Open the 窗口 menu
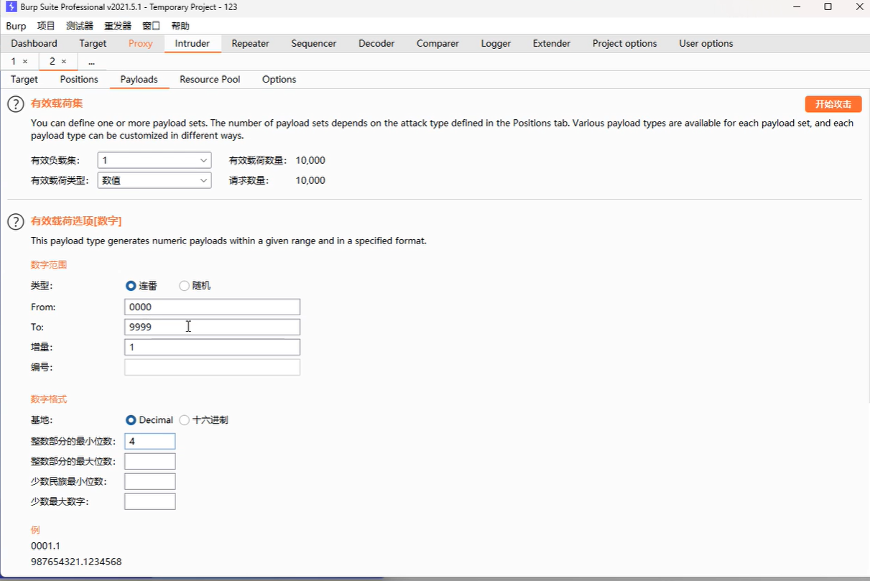 (152, 26)
